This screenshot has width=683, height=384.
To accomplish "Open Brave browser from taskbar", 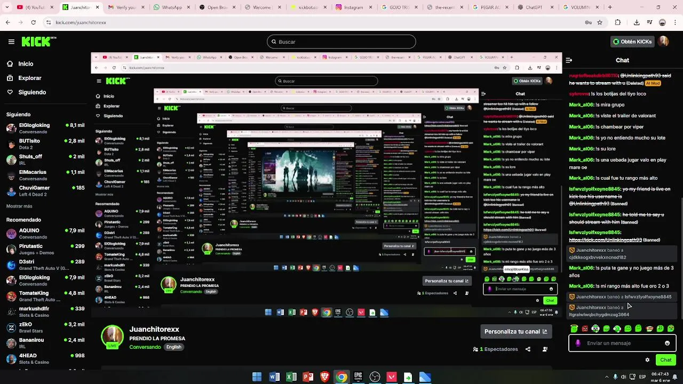I will (x=324, y=377).
